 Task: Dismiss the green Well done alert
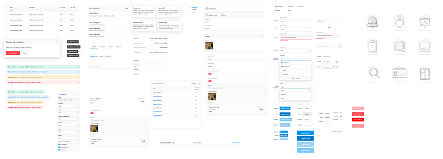[78, 67]
